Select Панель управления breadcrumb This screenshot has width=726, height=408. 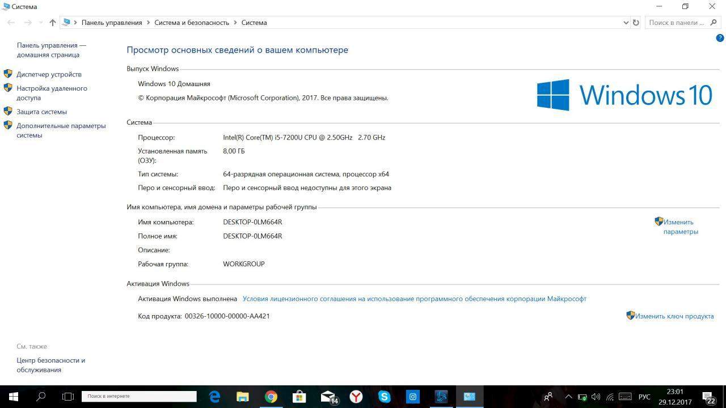(112, 23)
